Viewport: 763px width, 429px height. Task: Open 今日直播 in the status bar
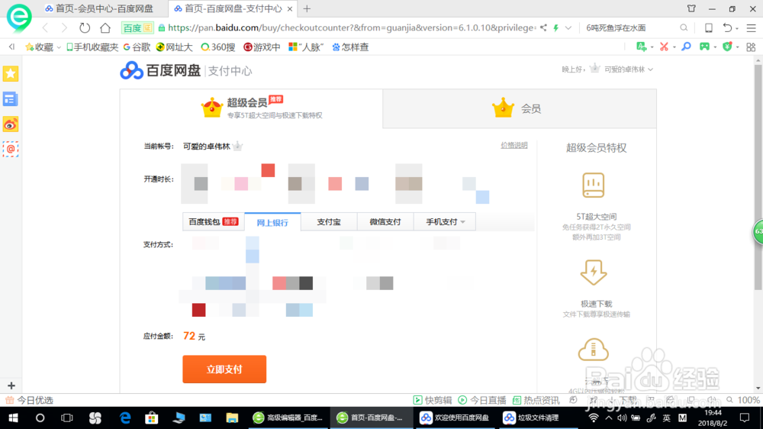pos(482,400)
